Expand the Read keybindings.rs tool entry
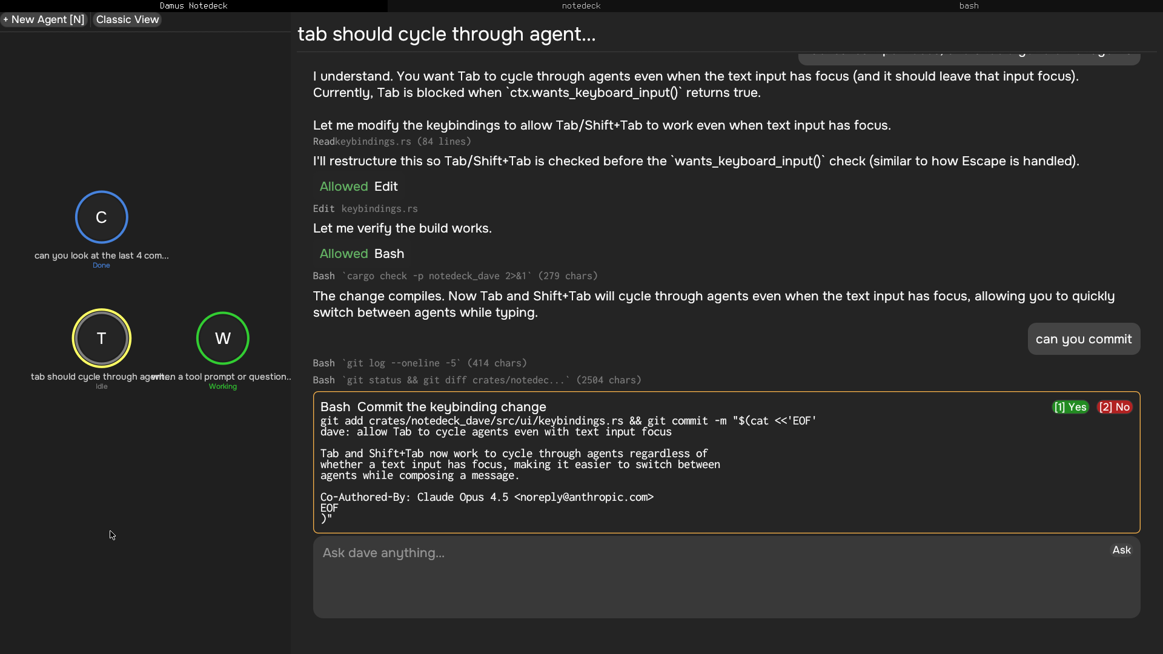Image resolution: width=1163 pixels, height=654 pixels. tap(391, 142)
